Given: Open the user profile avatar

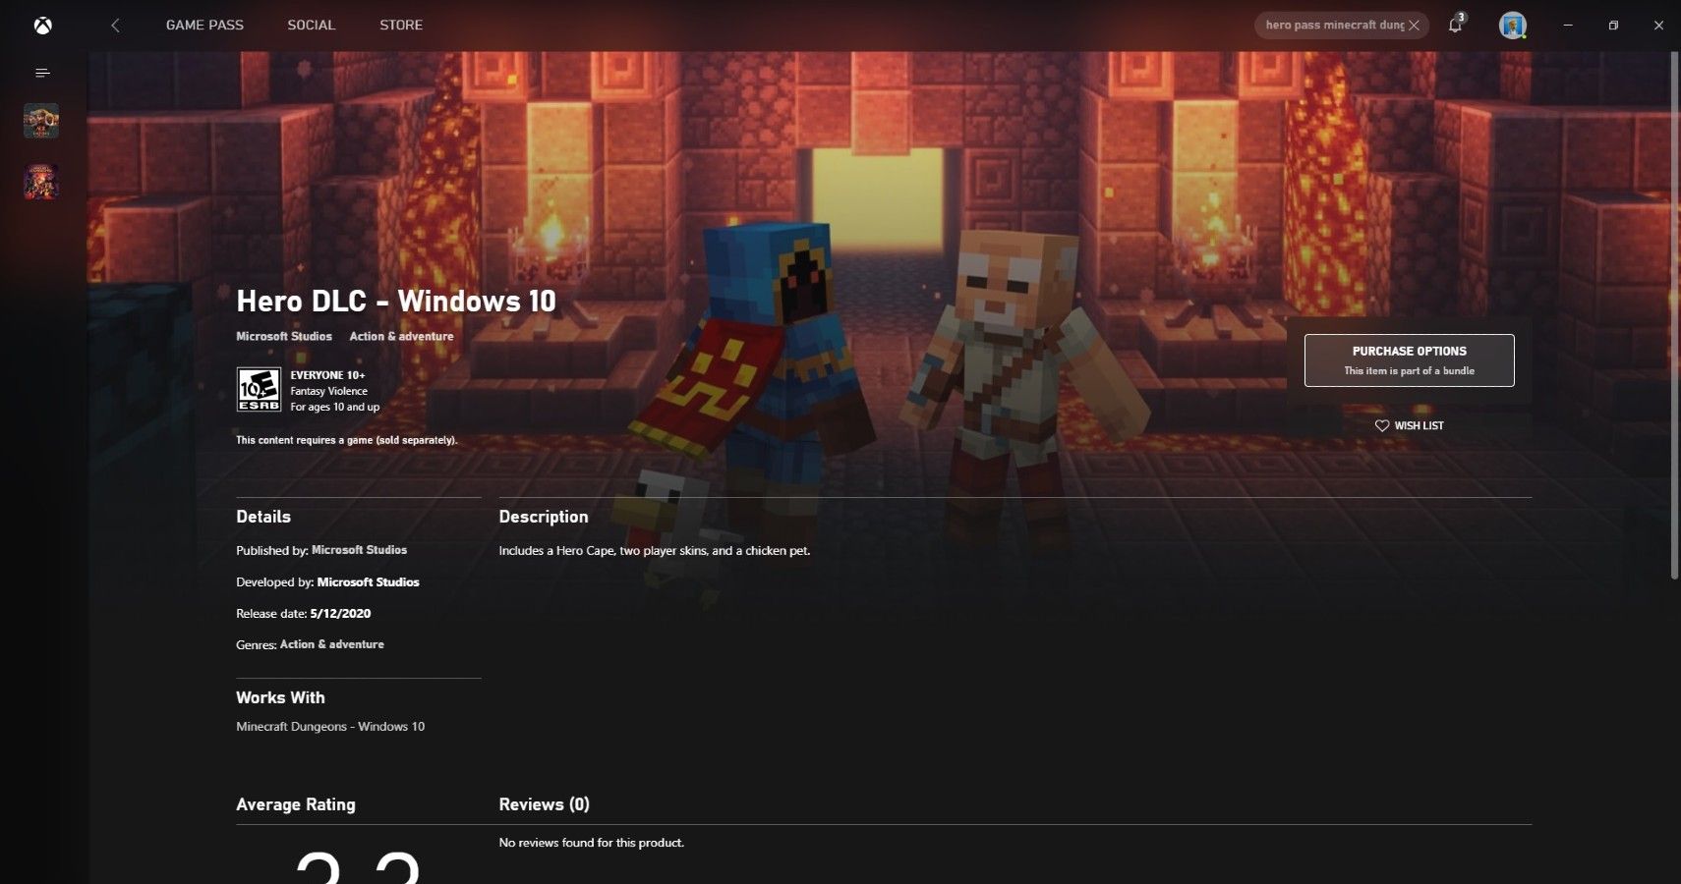Looking at the screenshot, I should click(1512, 26).
